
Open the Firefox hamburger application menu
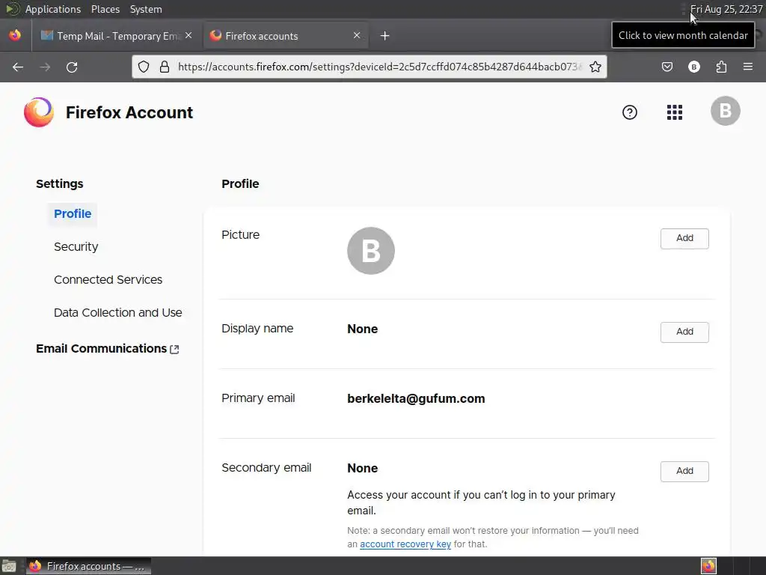click(x=748, y=67)
